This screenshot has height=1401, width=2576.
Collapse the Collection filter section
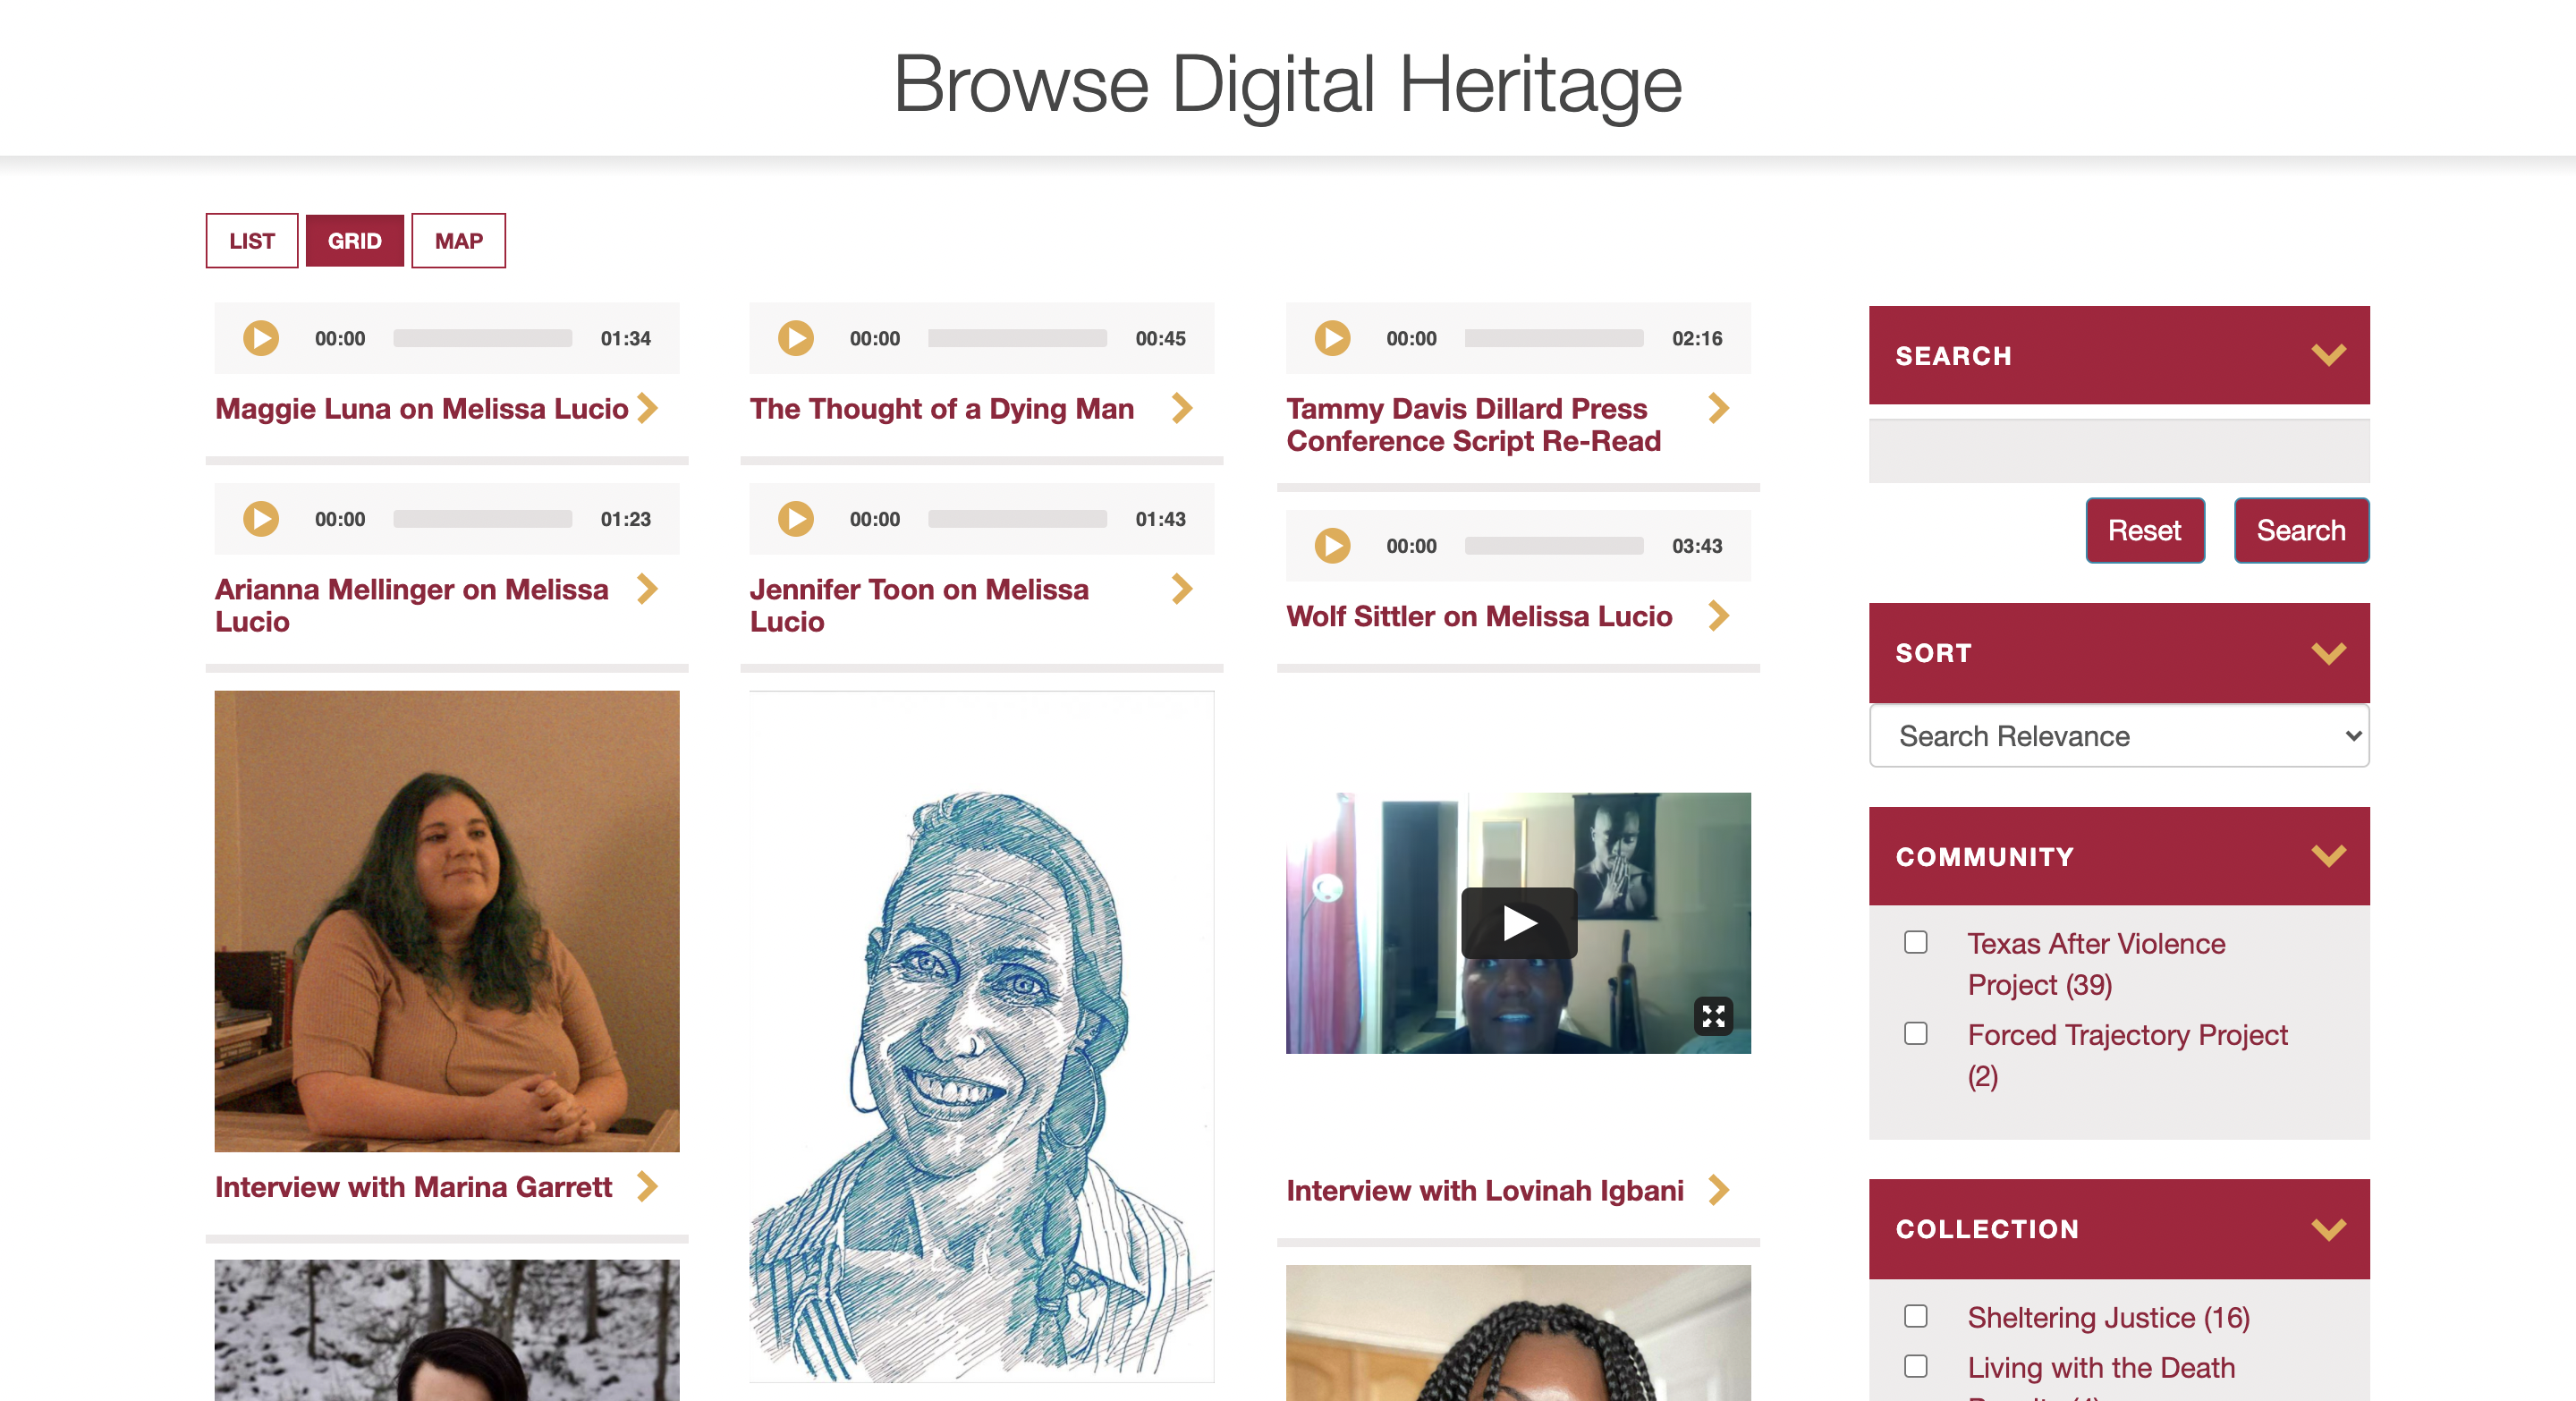tap(2328, 1229)
